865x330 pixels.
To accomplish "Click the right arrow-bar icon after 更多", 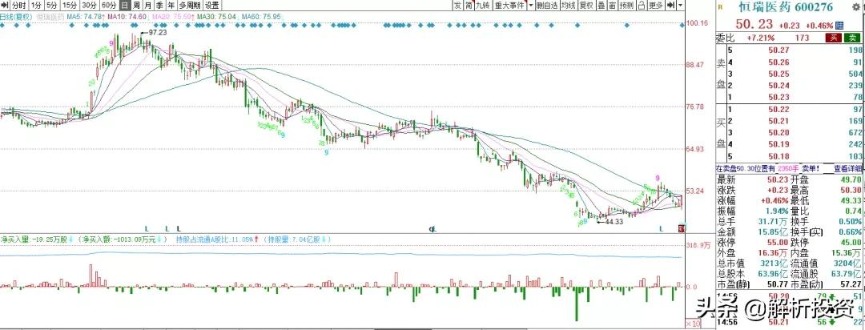I will 670,5.
